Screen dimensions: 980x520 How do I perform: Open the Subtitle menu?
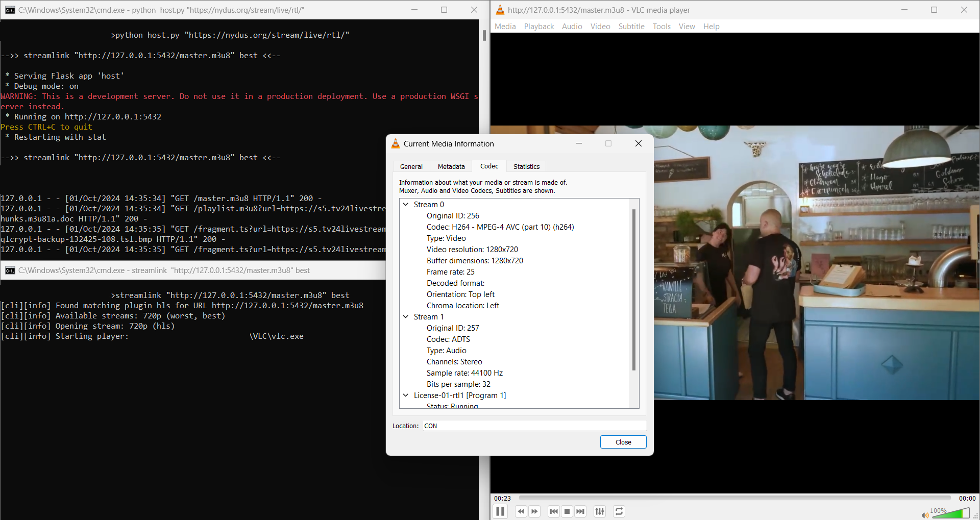pyautogui.click(x=631, y=27)
